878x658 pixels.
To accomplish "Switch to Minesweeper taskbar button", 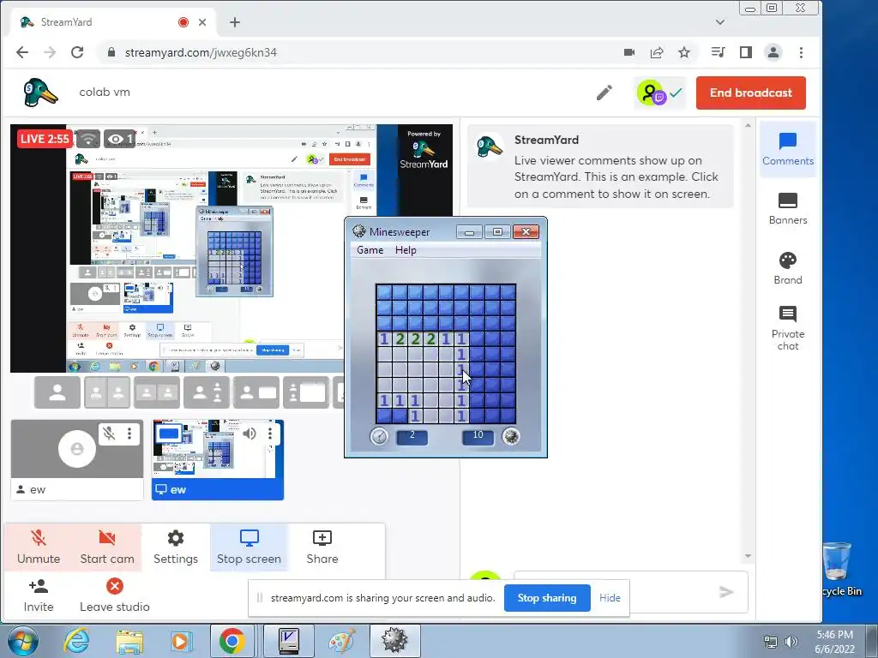I will (394, 641).
